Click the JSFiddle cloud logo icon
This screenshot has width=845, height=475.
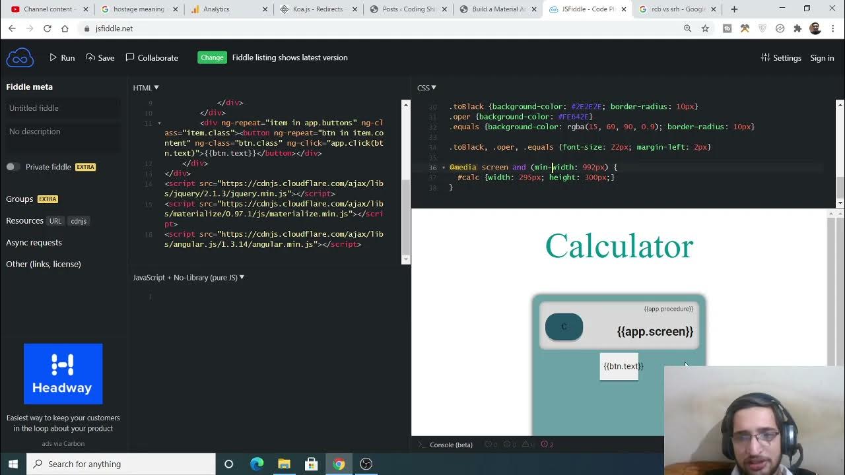pos(20,58)
